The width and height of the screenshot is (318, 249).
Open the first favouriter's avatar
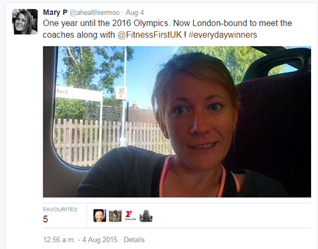(100, 215)
